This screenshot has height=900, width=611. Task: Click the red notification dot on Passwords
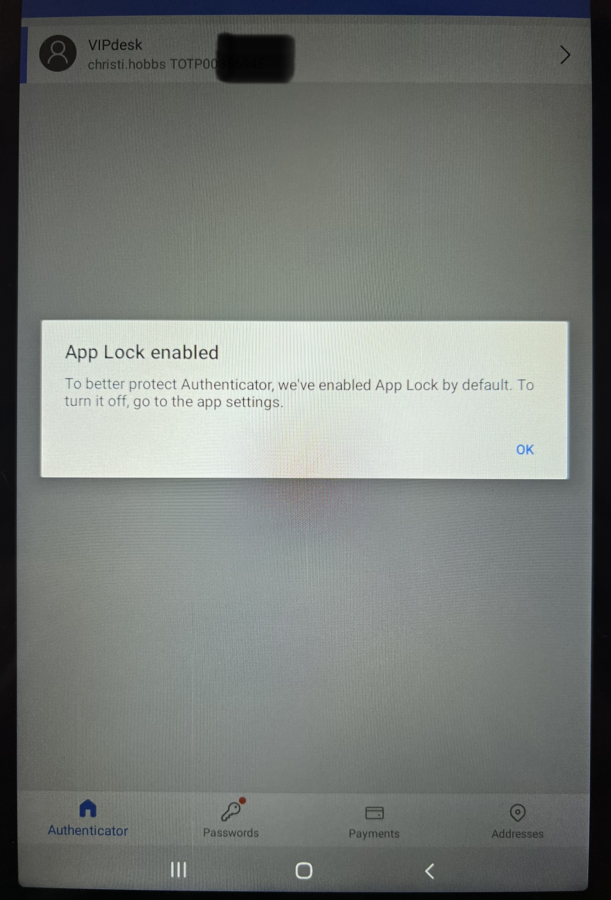(x=242, y=801)
